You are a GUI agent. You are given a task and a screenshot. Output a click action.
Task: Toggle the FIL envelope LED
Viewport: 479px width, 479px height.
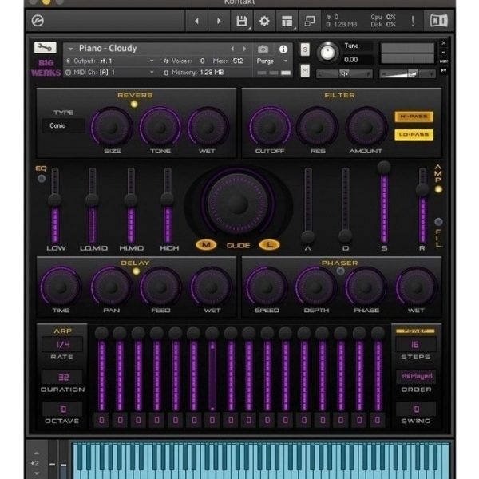coord(438,221)
